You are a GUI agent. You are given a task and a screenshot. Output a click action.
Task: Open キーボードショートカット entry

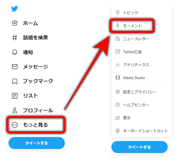pos(142,131)
